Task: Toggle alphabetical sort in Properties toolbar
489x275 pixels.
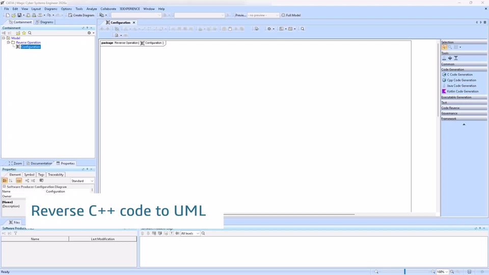Action: [11, 180]
